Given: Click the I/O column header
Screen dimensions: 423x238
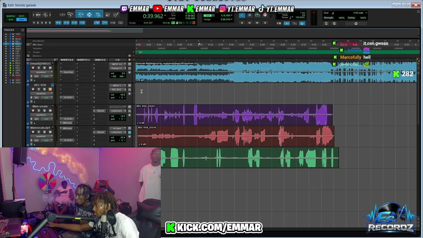Looking at the screenshot, I should [x=117, y=60].
